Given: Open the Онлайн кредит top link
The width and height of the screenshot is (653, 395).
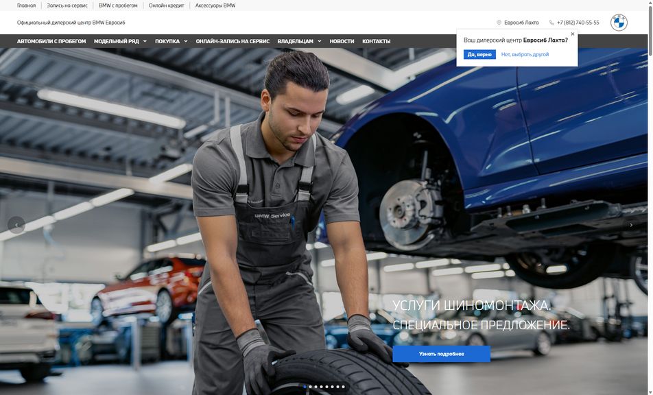Looking at the screenshot, I should point(166,5).
